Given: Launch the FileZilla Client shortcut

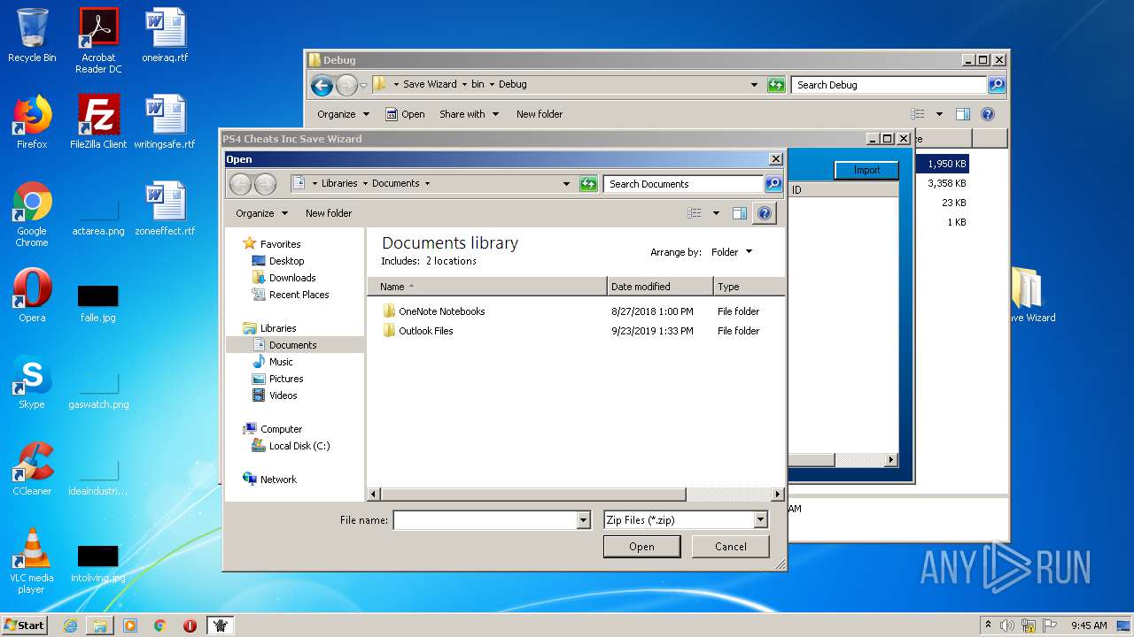Looking at the screenshot, I should [98, 122].
